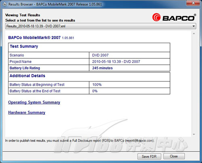Click the Results Browser title bar icon
202x163 pixels.
tap(4, 4)
